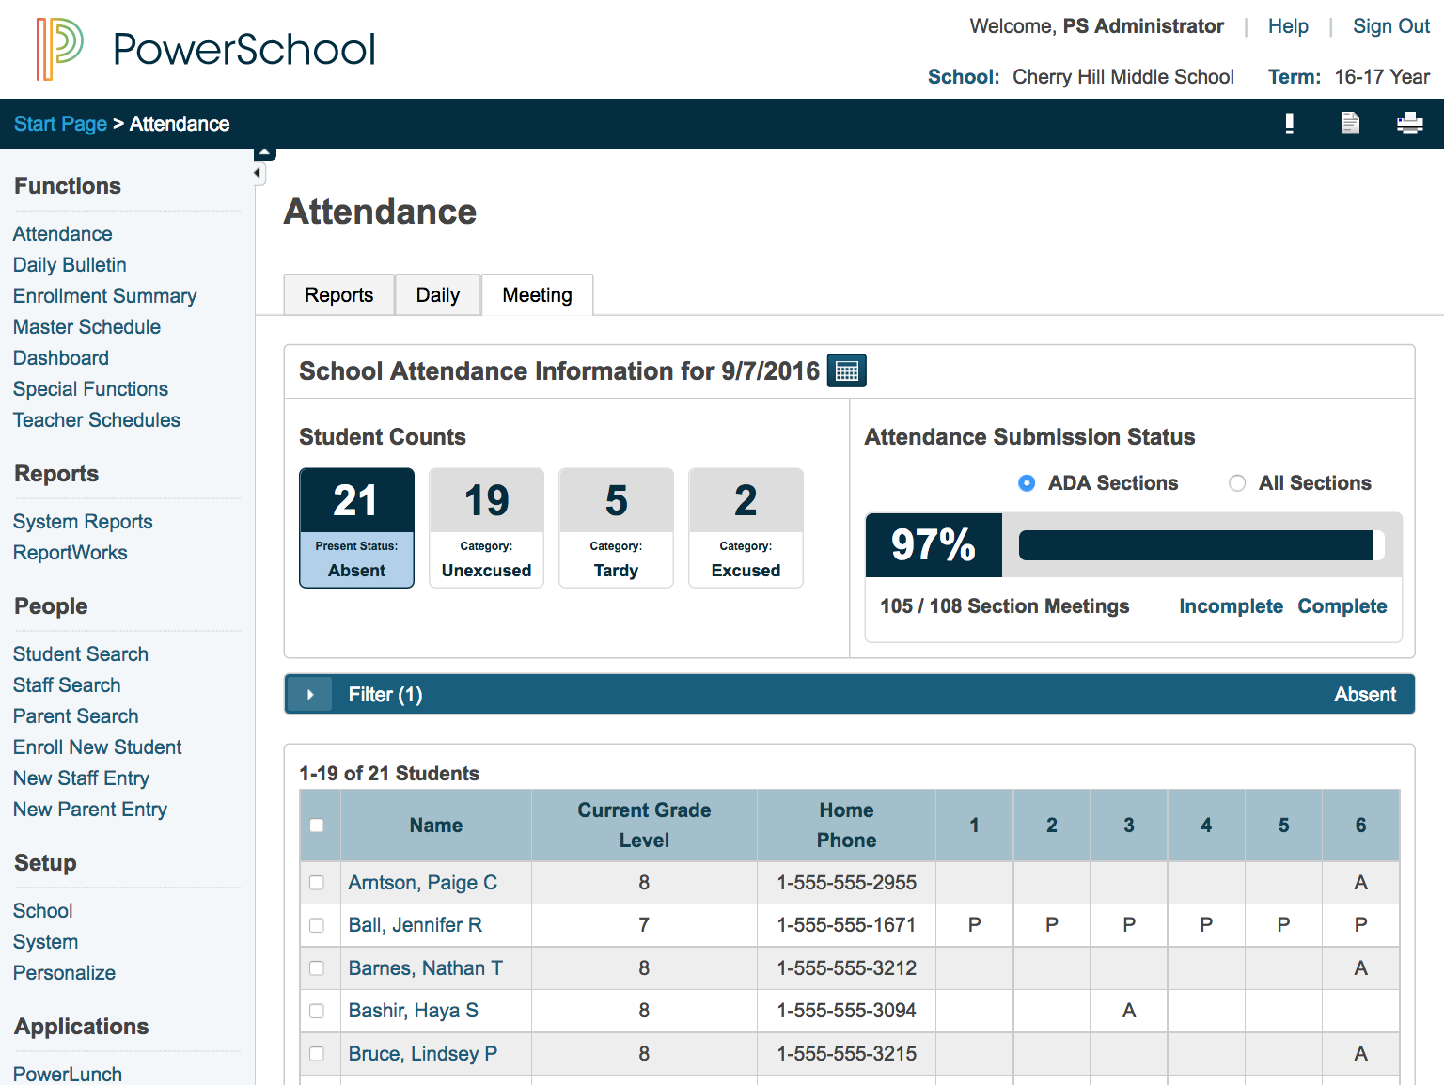Open student record for Bashir, Haya S
This screenshot has width=1444, height=1085.
coord(413,1011)
